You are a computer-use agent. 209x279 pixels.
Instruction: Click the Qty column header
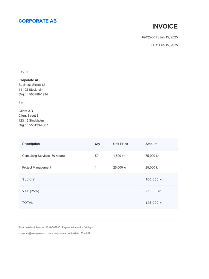(97, 144)
